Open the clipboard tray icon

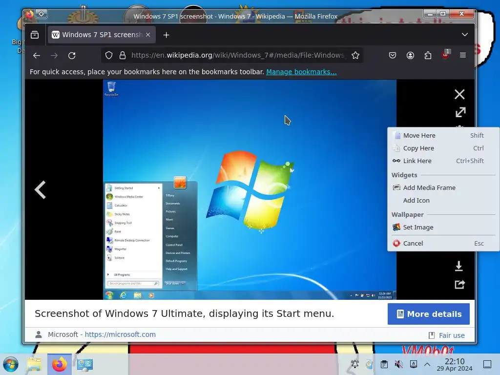[384, 364]
